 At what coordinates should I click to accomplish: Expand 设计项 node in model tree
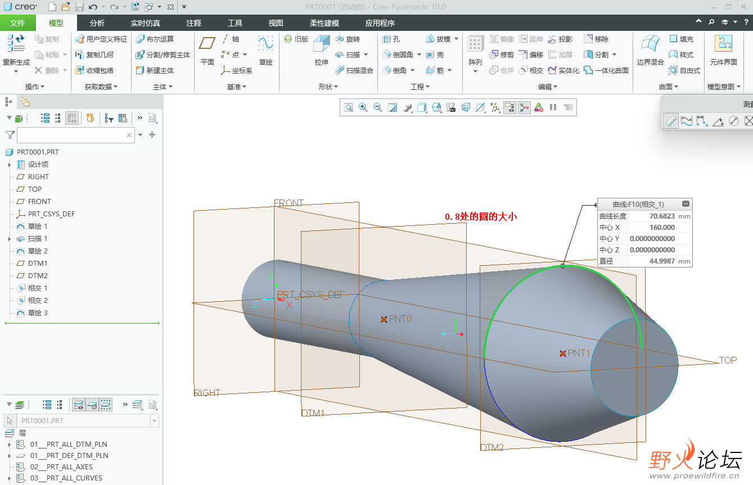(10, 165)
